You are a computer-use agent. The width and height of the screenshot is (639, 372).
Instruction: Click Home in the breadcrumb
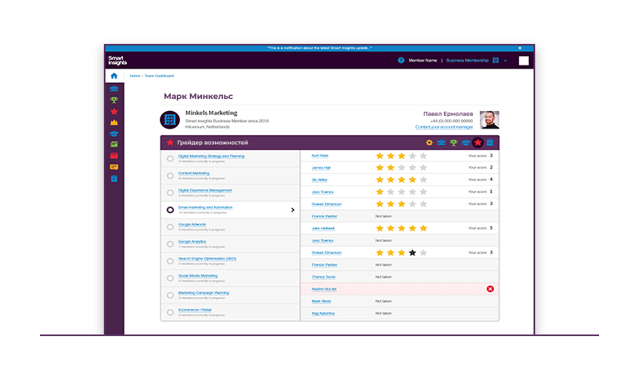click(134, 76)
